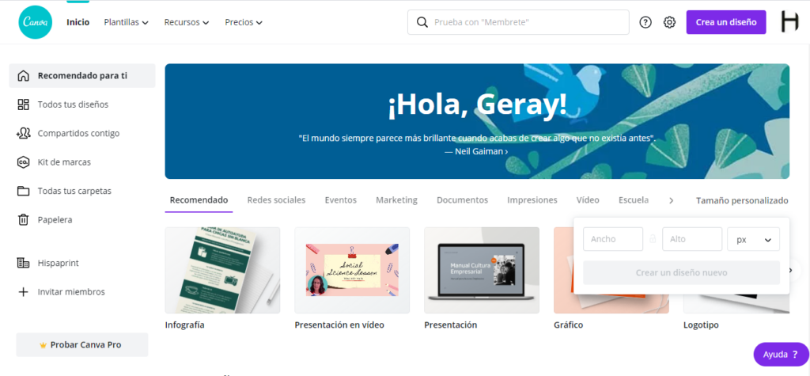Open the H profile avatar
The height and width of the screenshot is (376, 810).
pos(789,22)
